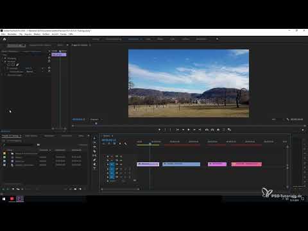Viewport: 308px width, 231px height.
Task: Go to In point
Action: coord(178,130)
